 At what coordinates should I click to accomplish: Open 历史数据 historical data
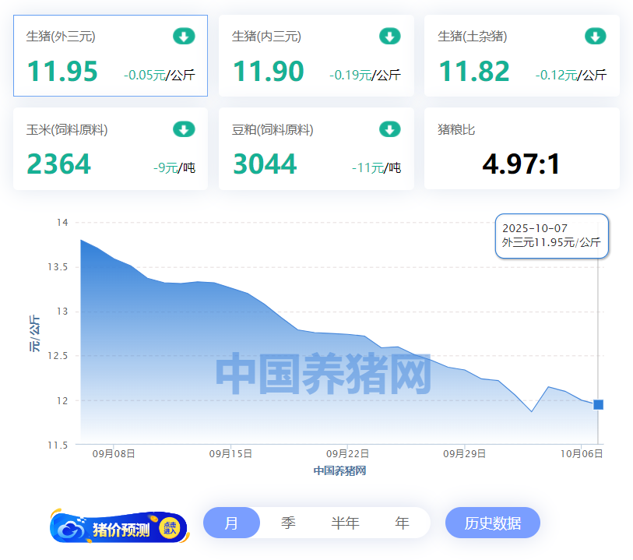492,523
